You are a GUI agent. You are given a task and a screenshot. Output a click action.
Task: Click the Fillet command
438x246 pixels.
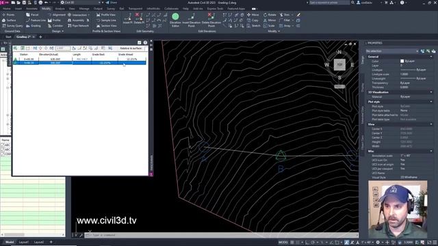285,20
